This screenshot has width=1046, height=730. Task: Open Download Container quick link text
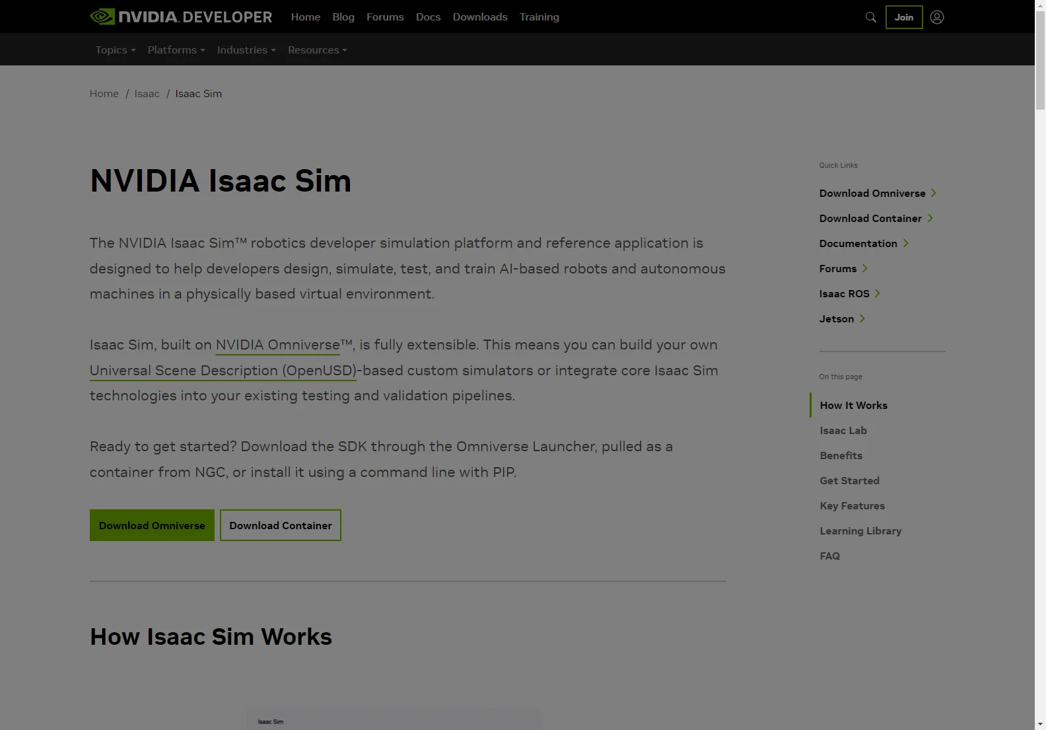pos(870,218)
